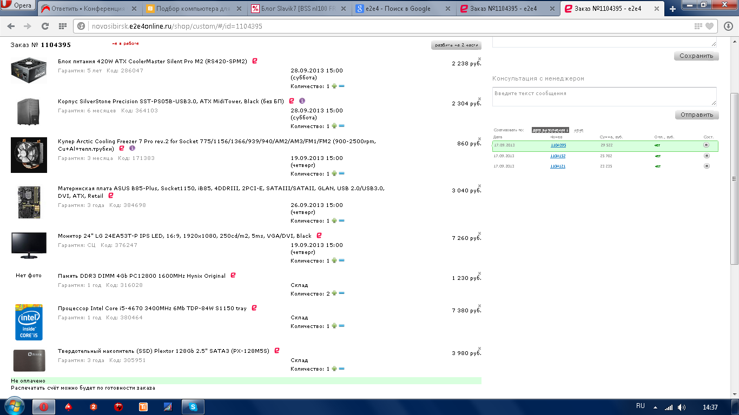Switch to first 'Заказ №1104395' tab
The image size is (739, 415).
508,9
